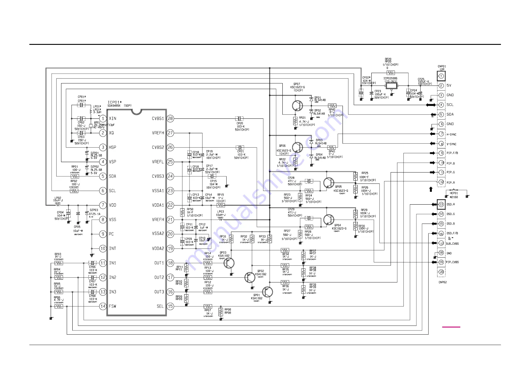Click the "VDD" pin label on ICP01
The width and height of the screenshot is (530, 375).
pos(113,205)
